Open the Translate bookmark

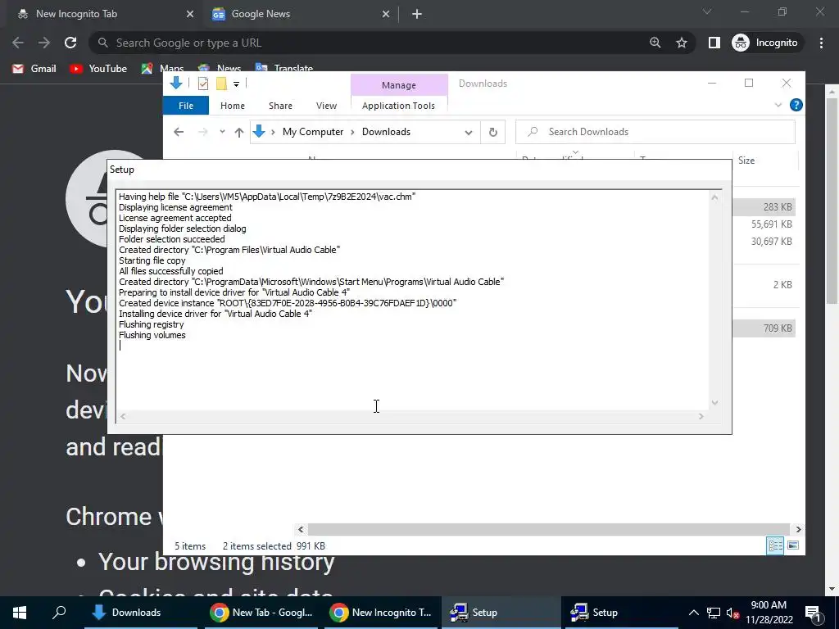coord(284,69)
